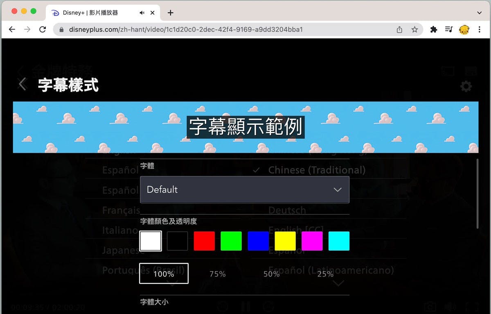Set font opacity to 75%

(x=218, y=274)
